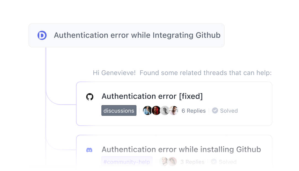
Task: Click the #community-help channel tag
Action: (127, 162)
